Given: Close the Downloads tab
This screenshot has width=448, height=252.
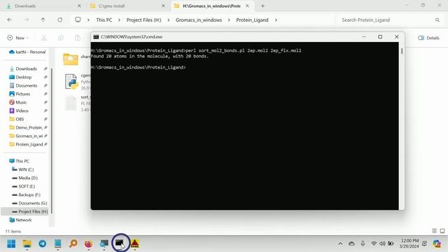Looking at the screenshot, I should pyautogui.click(x=79, y=6).
